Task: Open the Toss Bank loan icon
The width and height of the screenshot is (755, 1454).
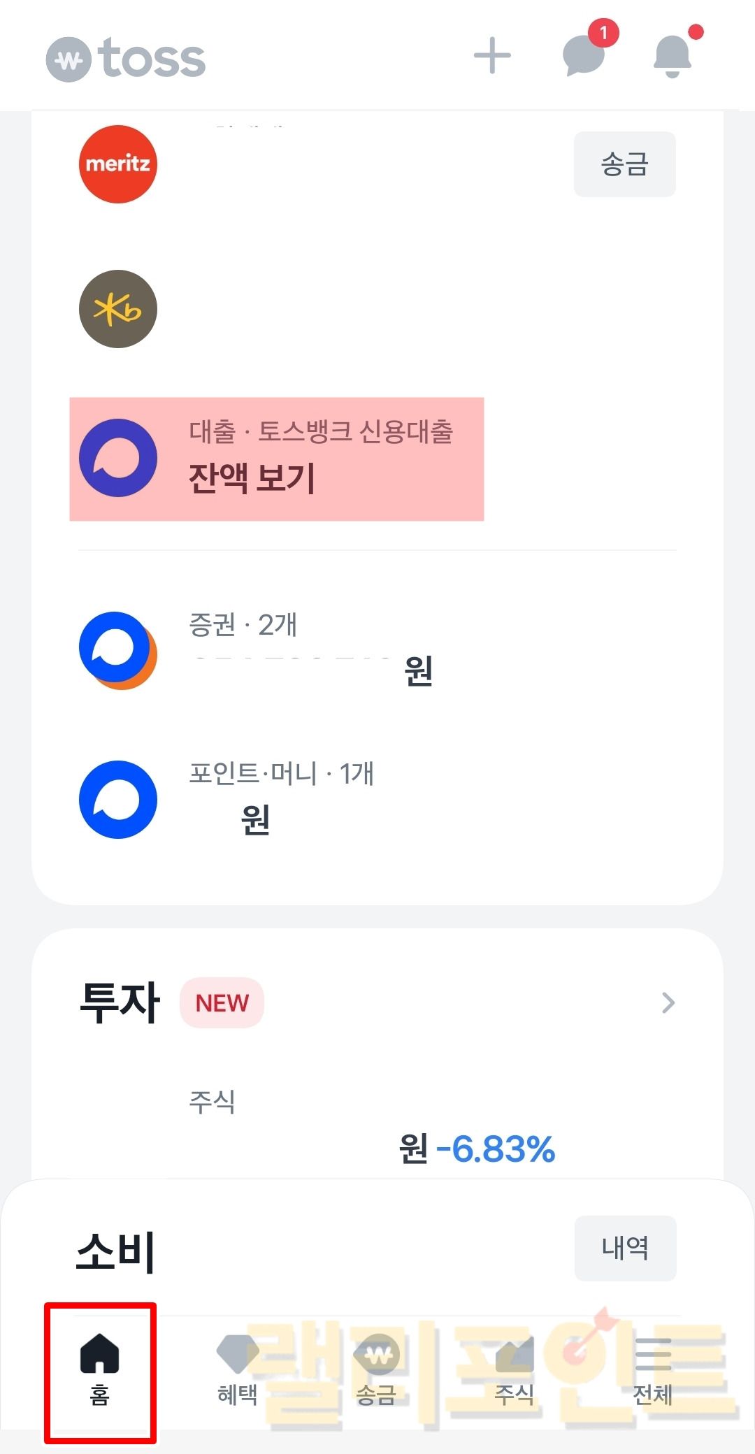Action: pyautogui.click(x=118, y=458)
